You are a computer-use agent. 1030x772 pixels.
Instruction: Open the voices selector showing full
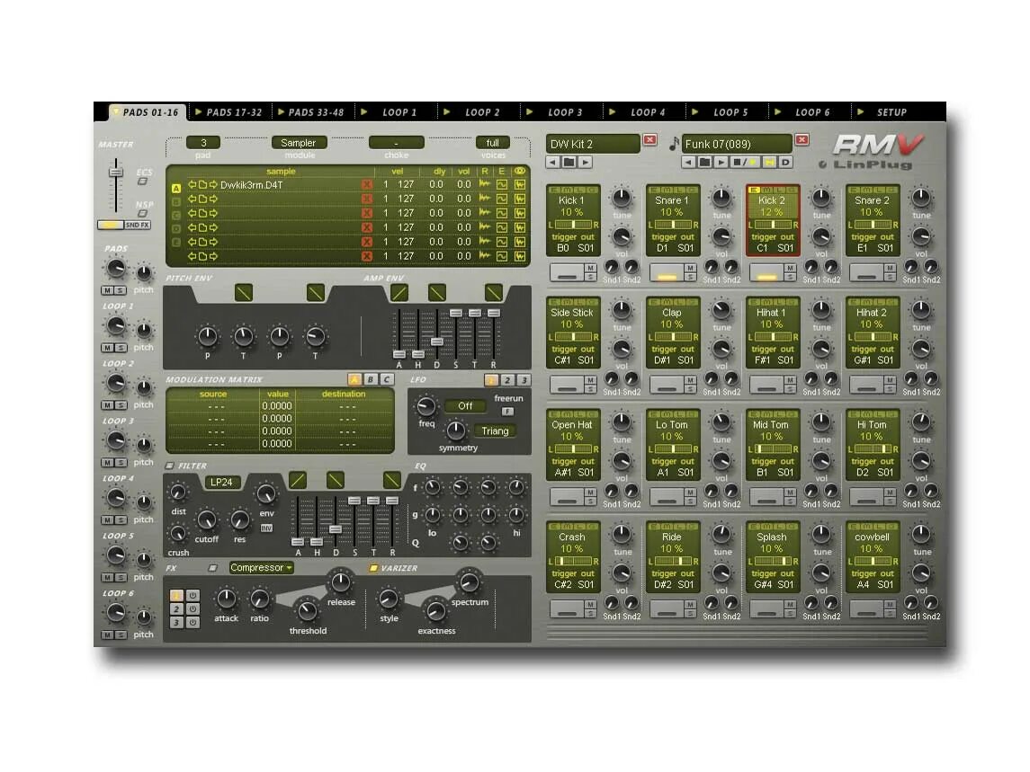pyautogui.click(x=493, y=143)
